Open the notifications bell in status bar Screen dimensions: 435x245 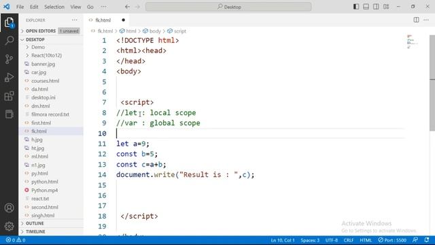point(427,240)
